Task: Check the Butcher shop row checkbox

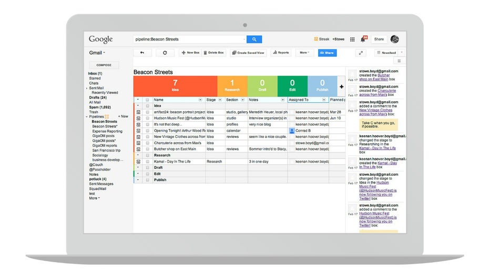Action: 148,149
